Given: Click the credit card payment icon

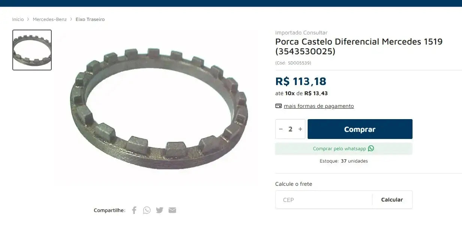Looking at the screenshot, I should point(278,106).
